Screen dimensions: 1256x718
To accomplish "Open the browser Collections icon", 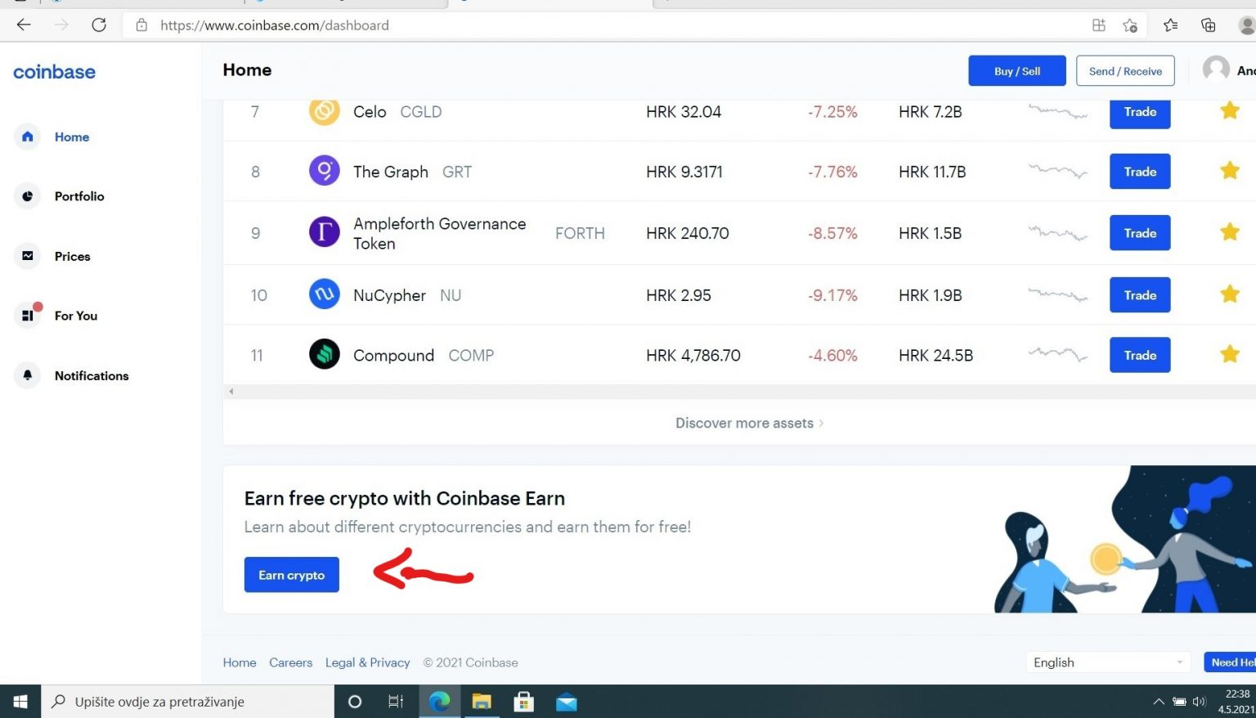I will 1208,25.
